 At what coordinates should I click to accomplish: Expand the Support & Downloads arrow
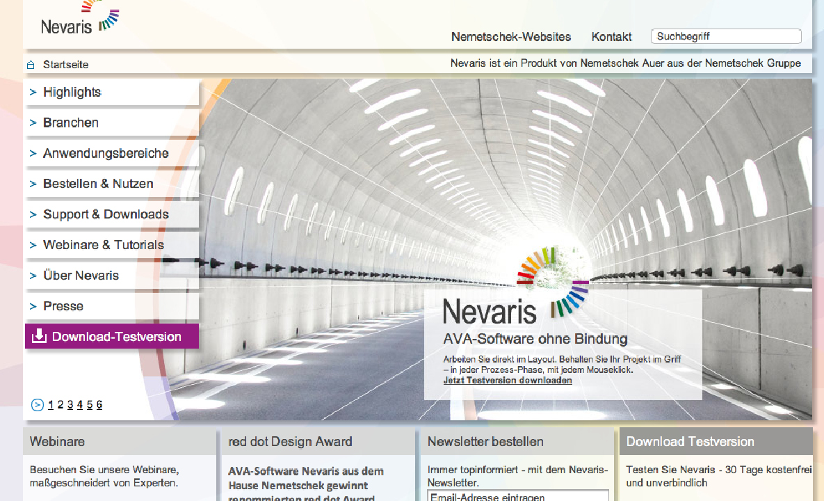click(33, 214)
